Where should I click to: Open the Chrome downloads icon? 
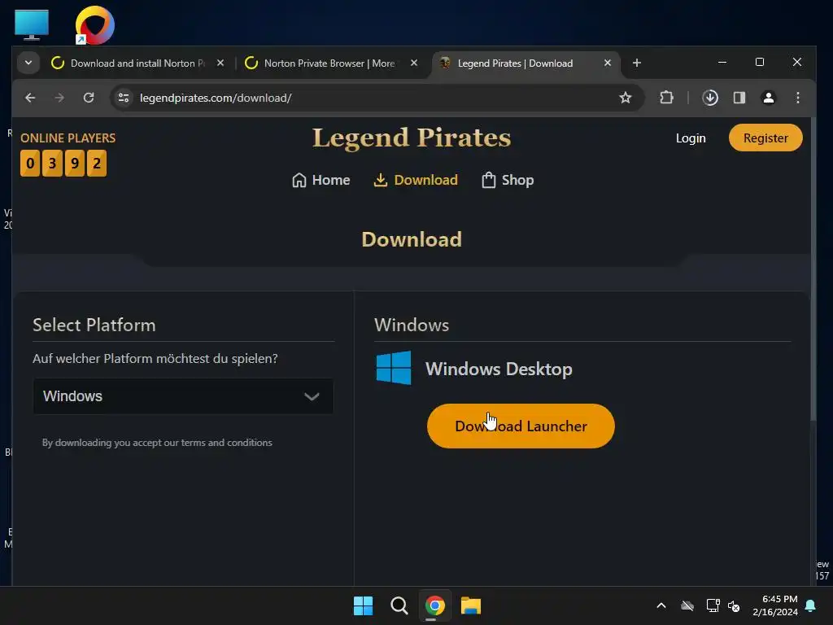[x=709, y=98]
